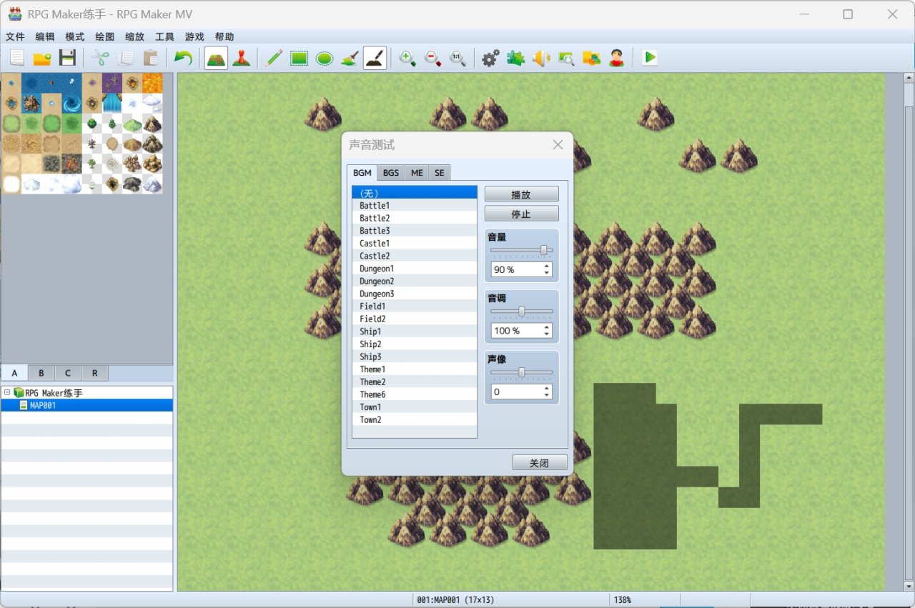Open the 模式 menu
This screenshot has height=608, width=915.
(75, 36)
